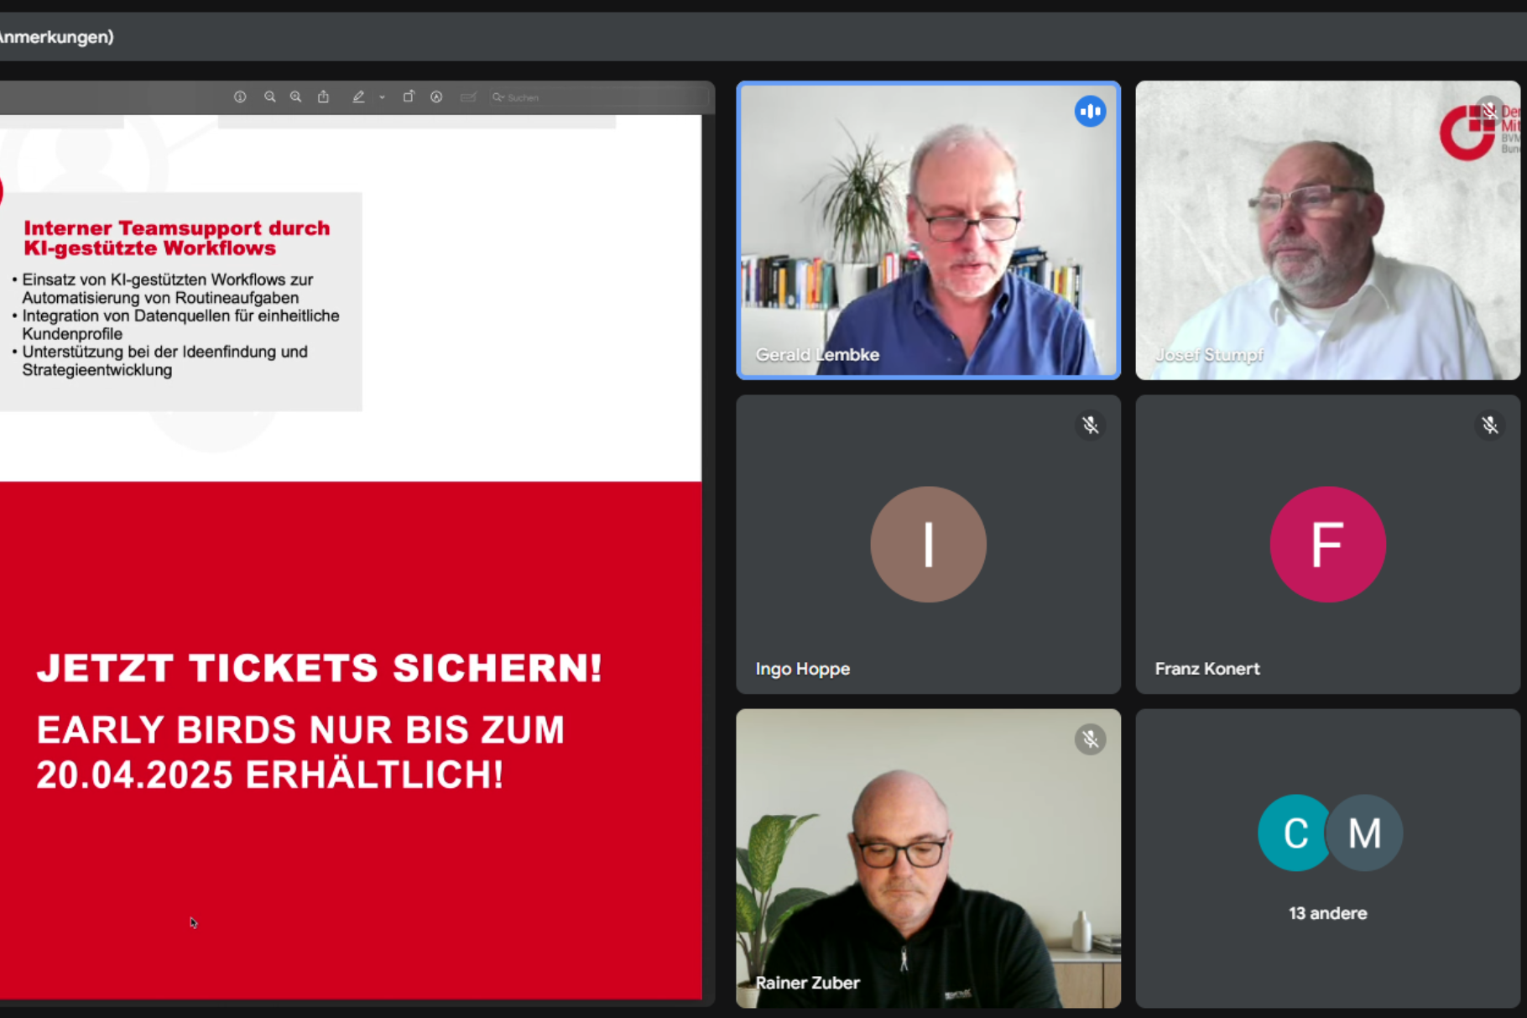Viewport: 1527px width, 1018px height.
Task: Click the rotate page icon
Action: [x=409, y=97]
